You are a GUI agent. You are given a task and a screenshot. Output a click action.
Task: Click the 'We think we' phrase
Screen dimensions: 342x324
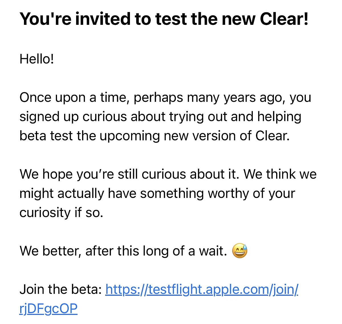(280, 174)
